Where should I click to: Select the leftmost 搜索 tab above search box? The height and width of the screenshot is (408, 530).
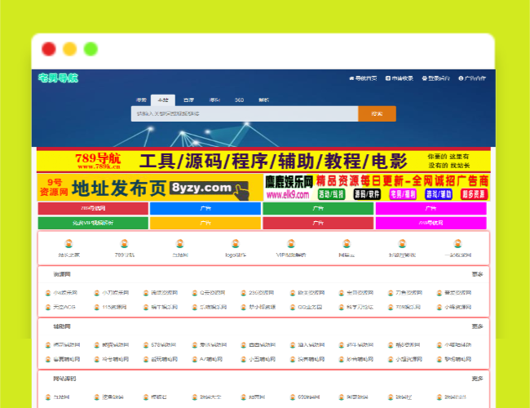point(141,100)
